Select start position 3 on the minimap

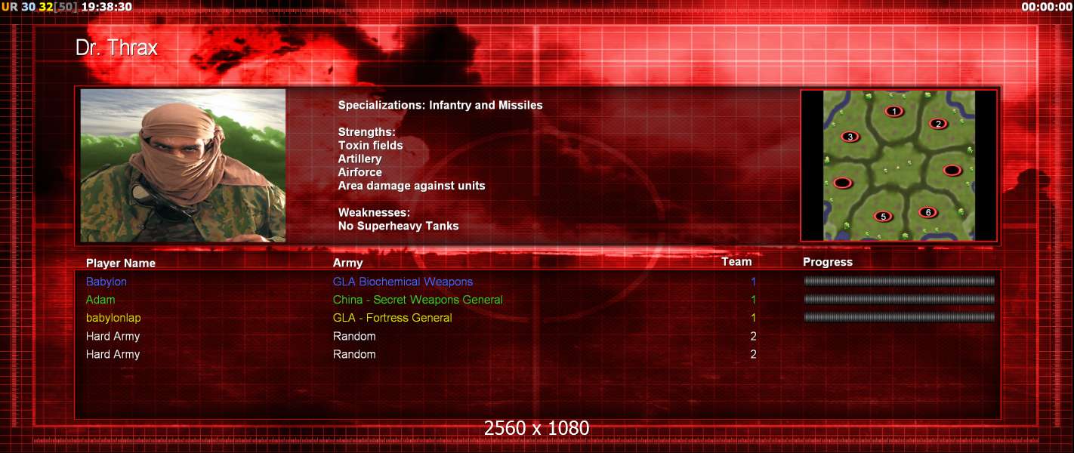[850, 137]
